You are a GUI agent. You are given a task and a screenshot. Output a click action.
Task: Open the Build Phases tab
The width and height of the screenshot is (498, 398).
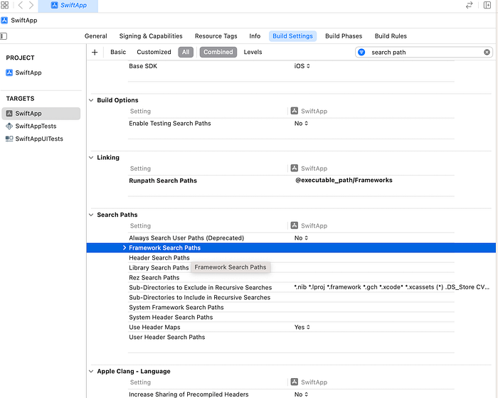click(344, 36)
